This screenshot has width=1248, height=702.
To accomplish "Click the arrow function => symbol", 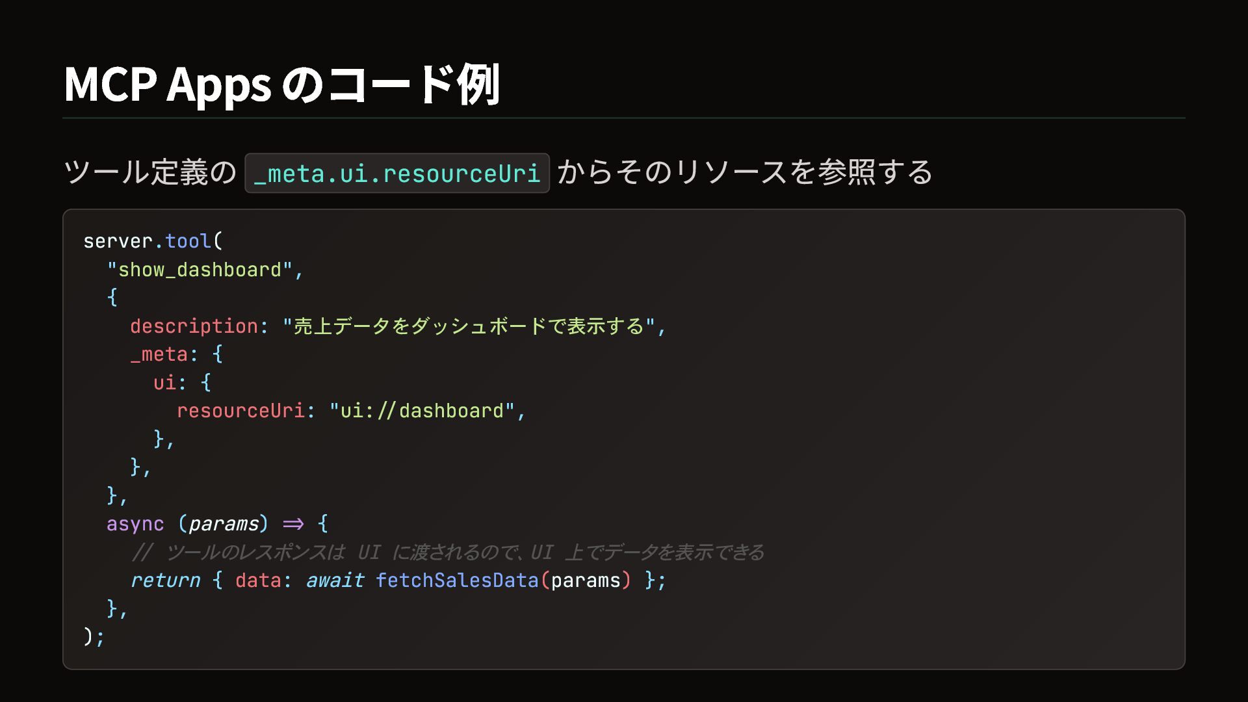I will [x=293, y=524].
